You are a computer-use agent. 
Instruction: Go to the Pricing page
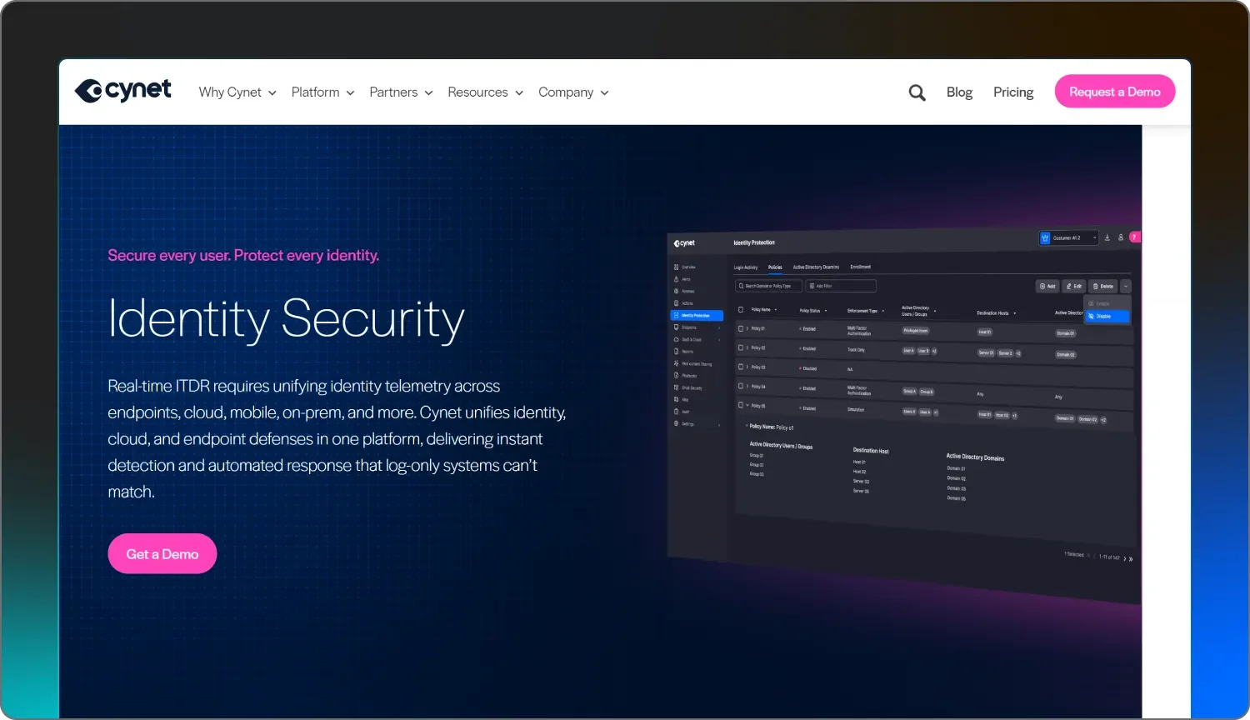tap(1013, 92)
